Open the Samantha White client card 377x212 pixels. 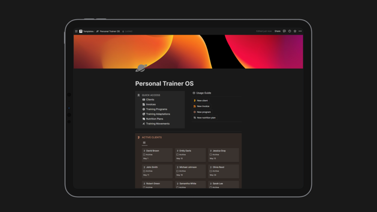[x=190, y=185]
